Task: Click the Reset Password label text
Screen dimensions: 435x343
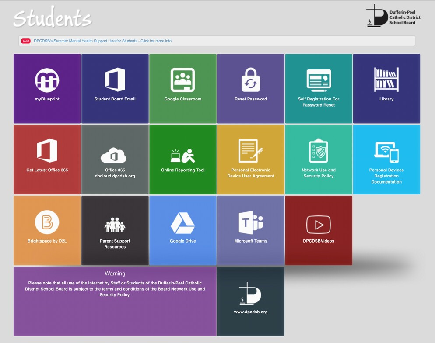Action: click(250, 99)
